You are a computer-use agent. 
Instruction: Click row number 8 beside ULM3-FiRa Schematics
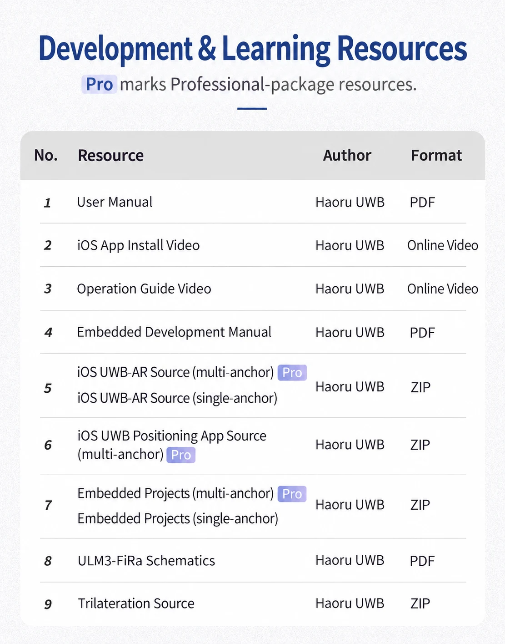coord(48,561)
